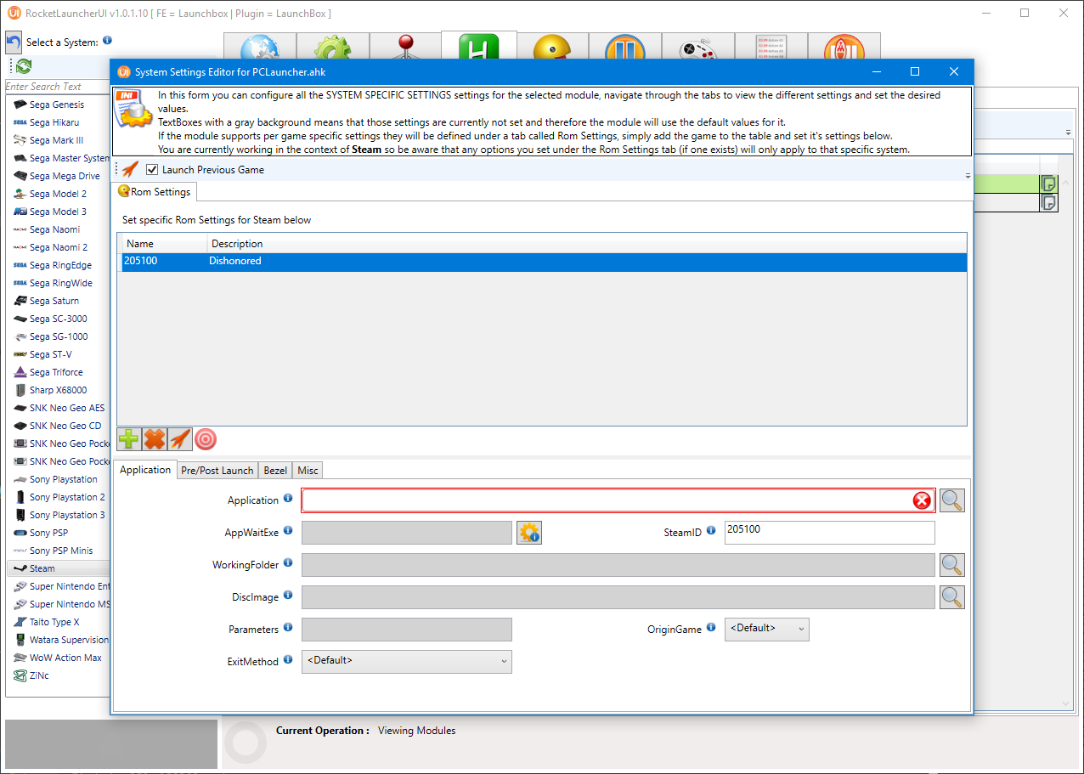Click the red error icon in Application field
This screenshot has width=1084, height=774.
coord(922,500)
